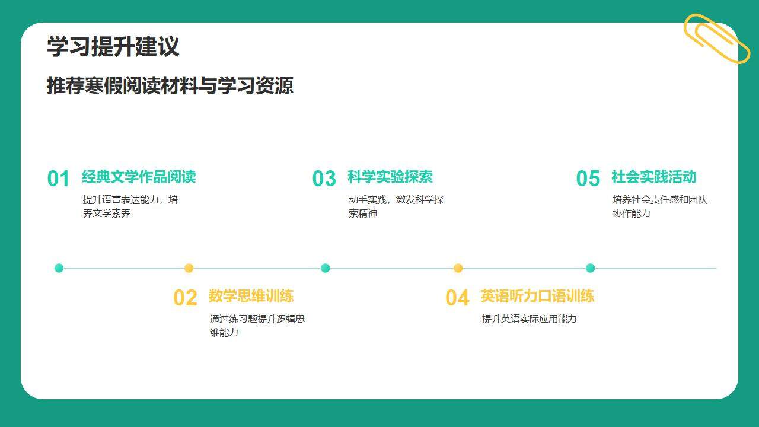Select the title 学习提升建议
Viewport: 759px width, 427px height.
coord(113,47)
